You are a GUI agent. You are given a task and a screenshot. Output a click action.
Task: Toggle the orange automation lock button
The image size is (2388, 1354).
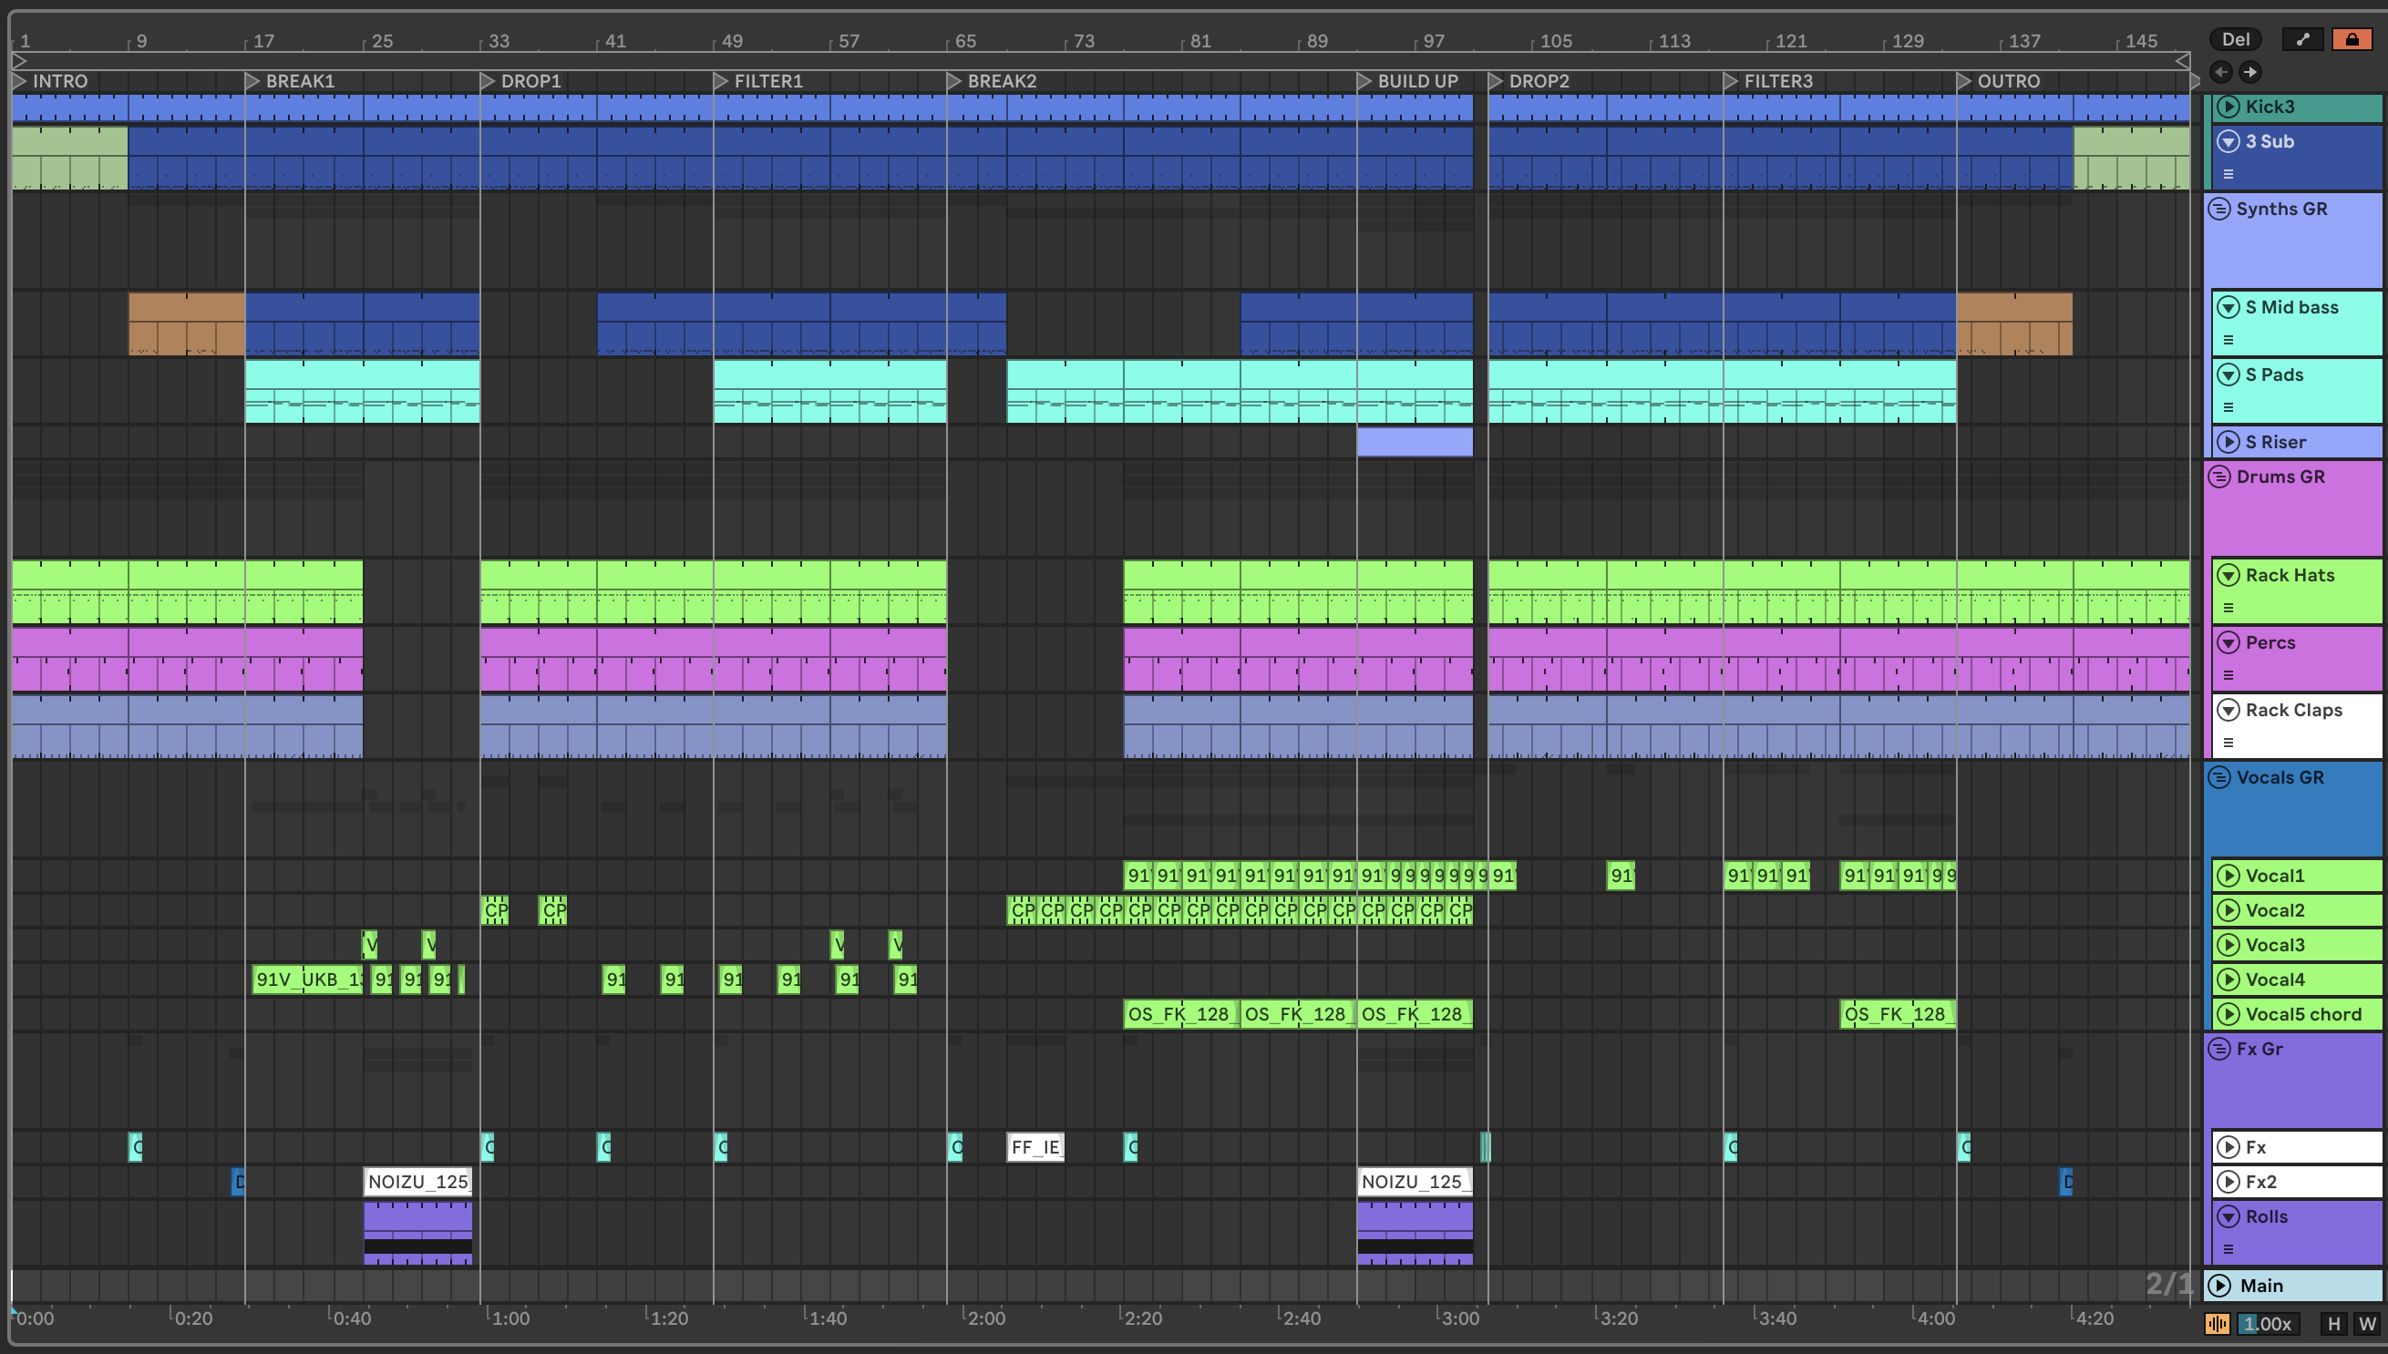click(2351, 39)
